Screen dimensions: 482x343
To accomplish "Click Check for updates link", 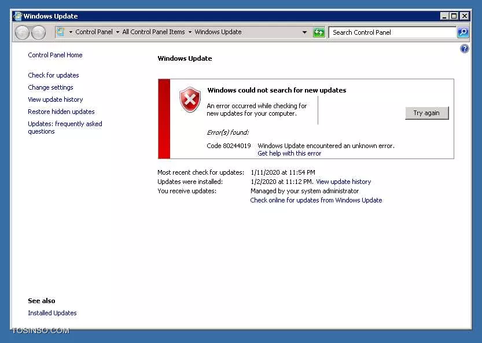I will (x=53, y=75).
